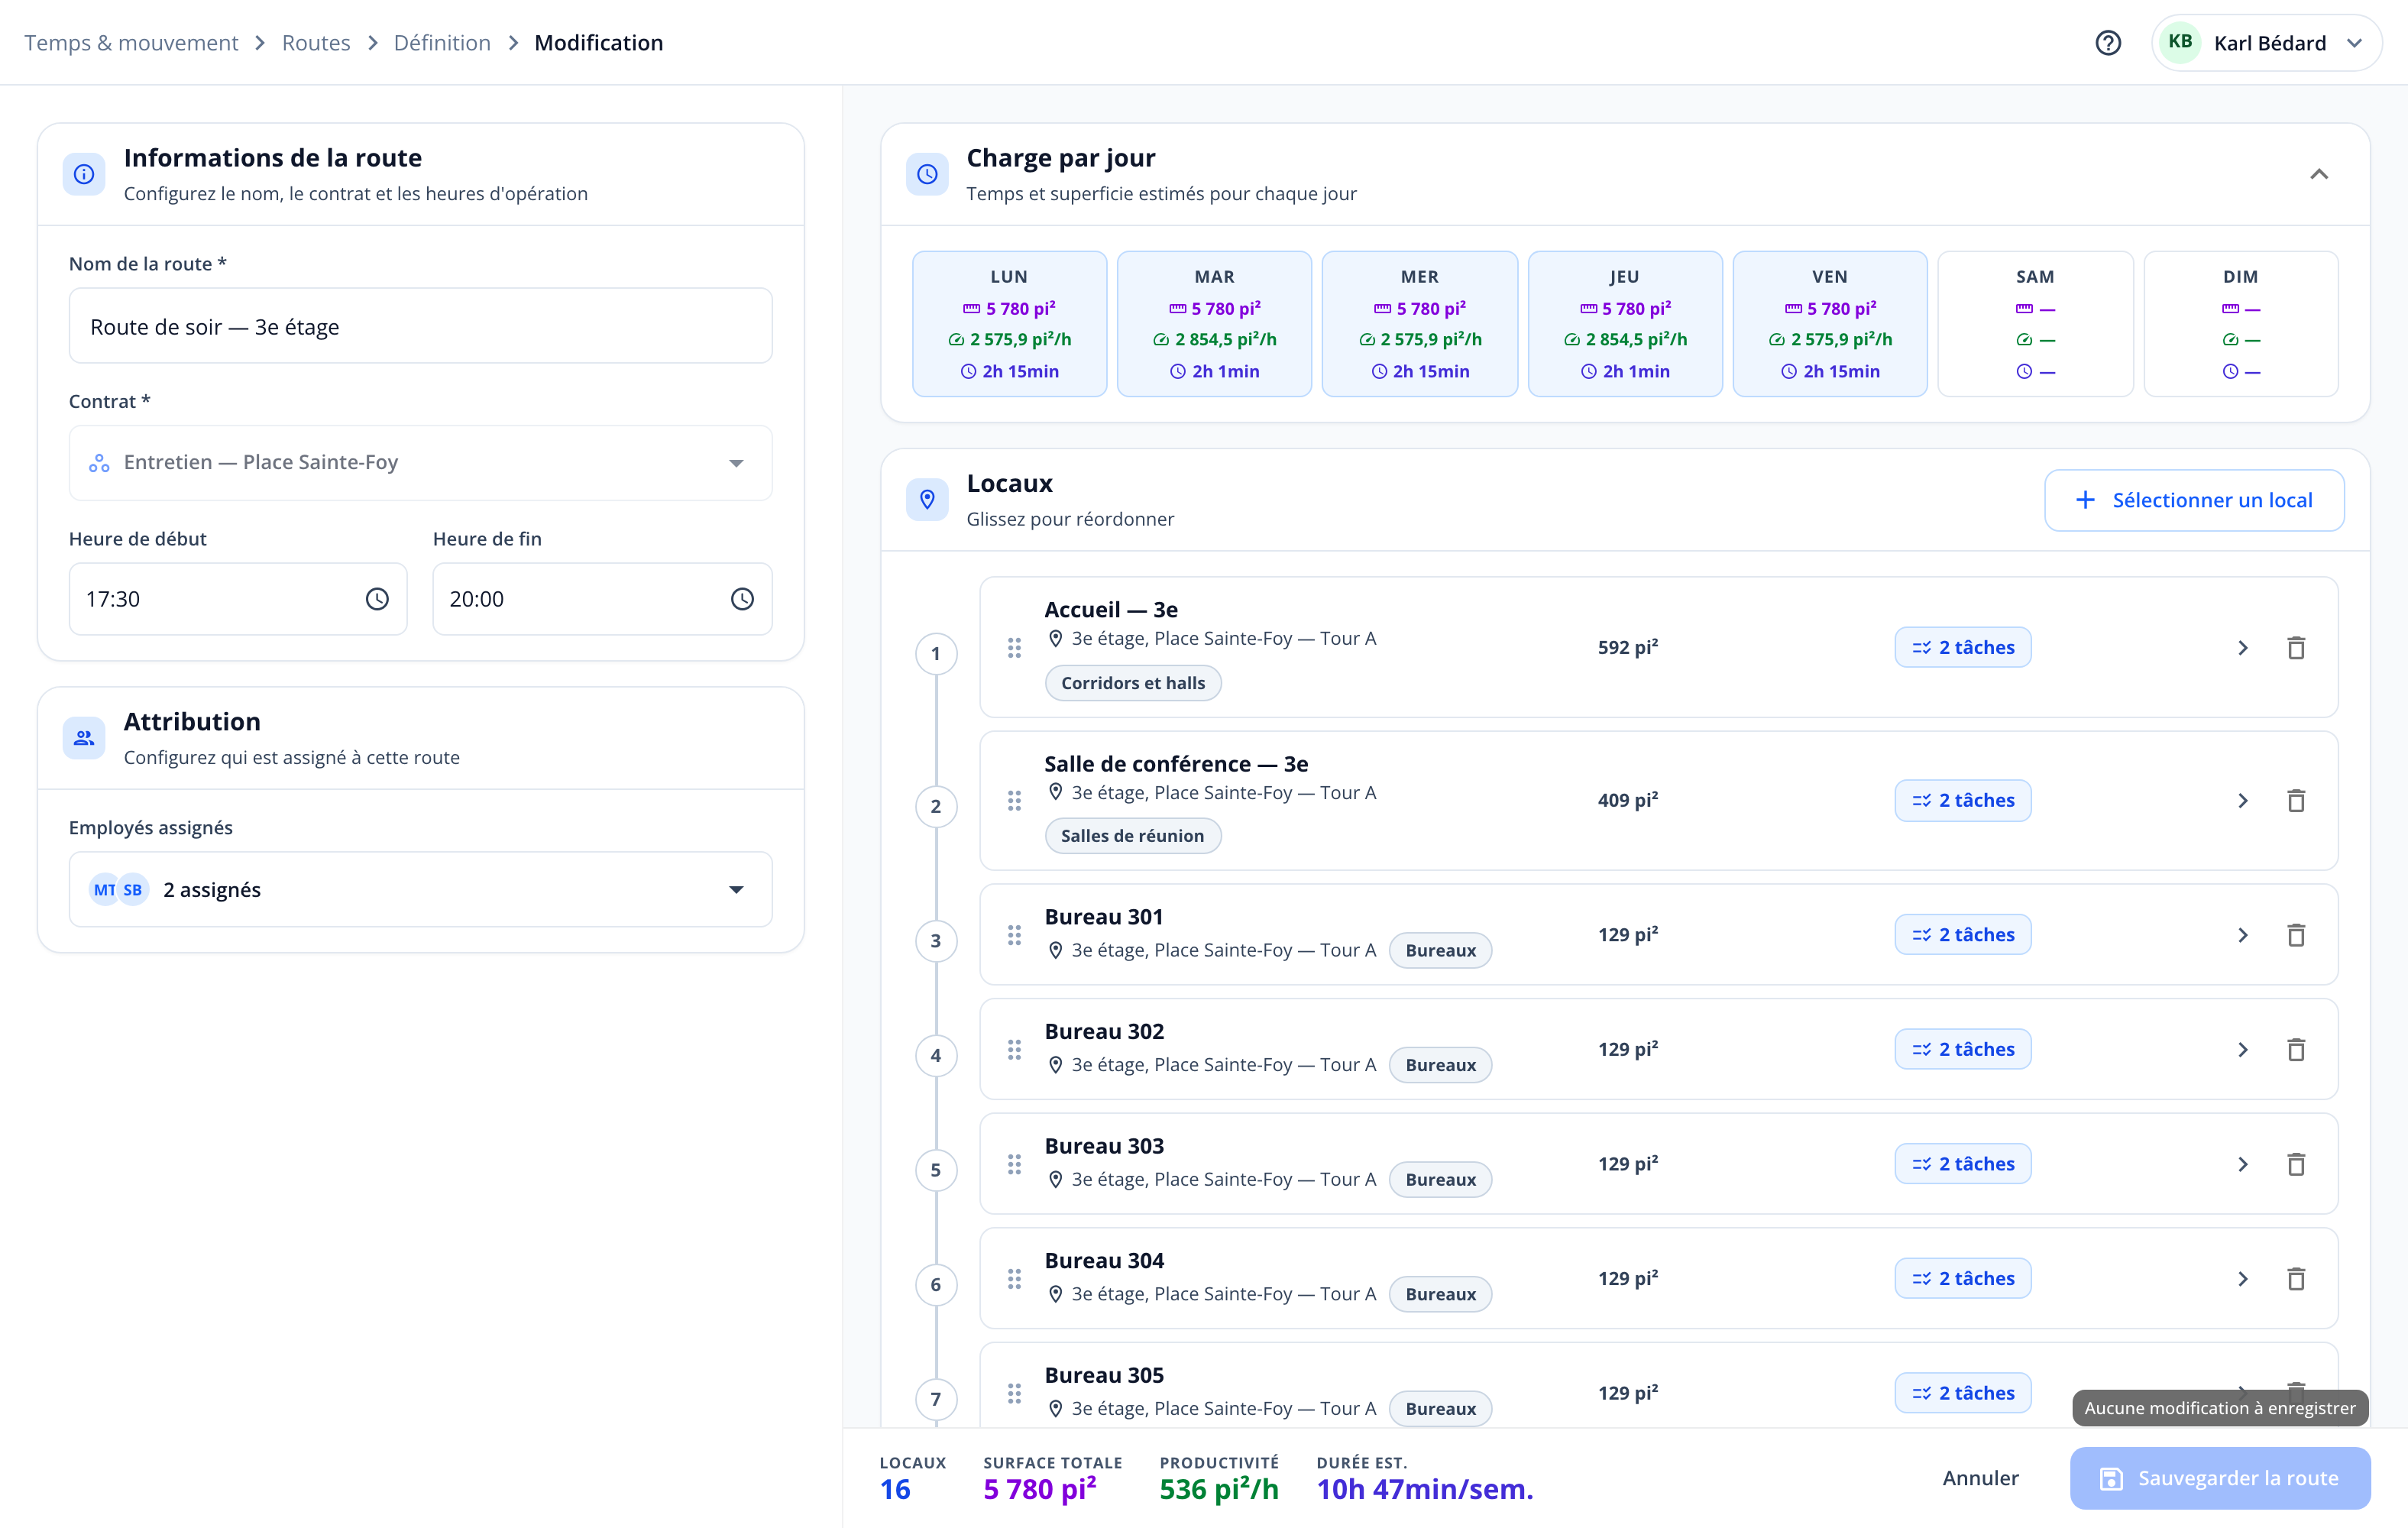Grab the drag handle for Bureau 303
The width and height of the screenshot is (2408, 1528).
1014,1164
